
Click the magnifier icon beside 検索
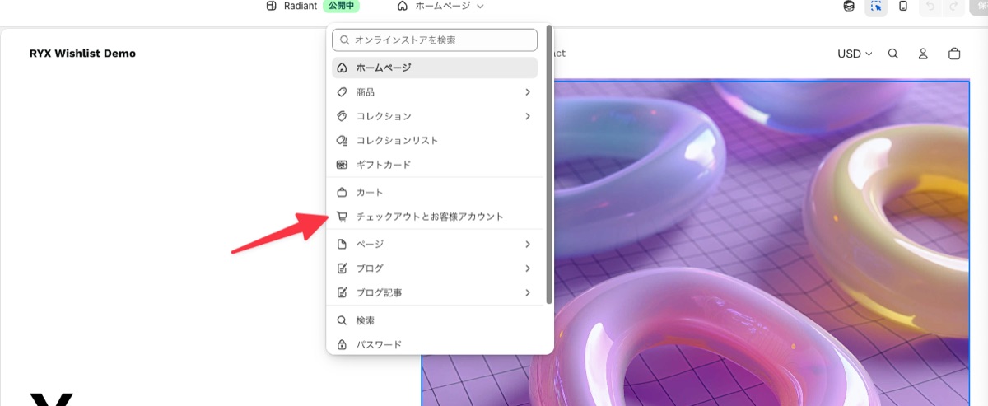[343, 320]
